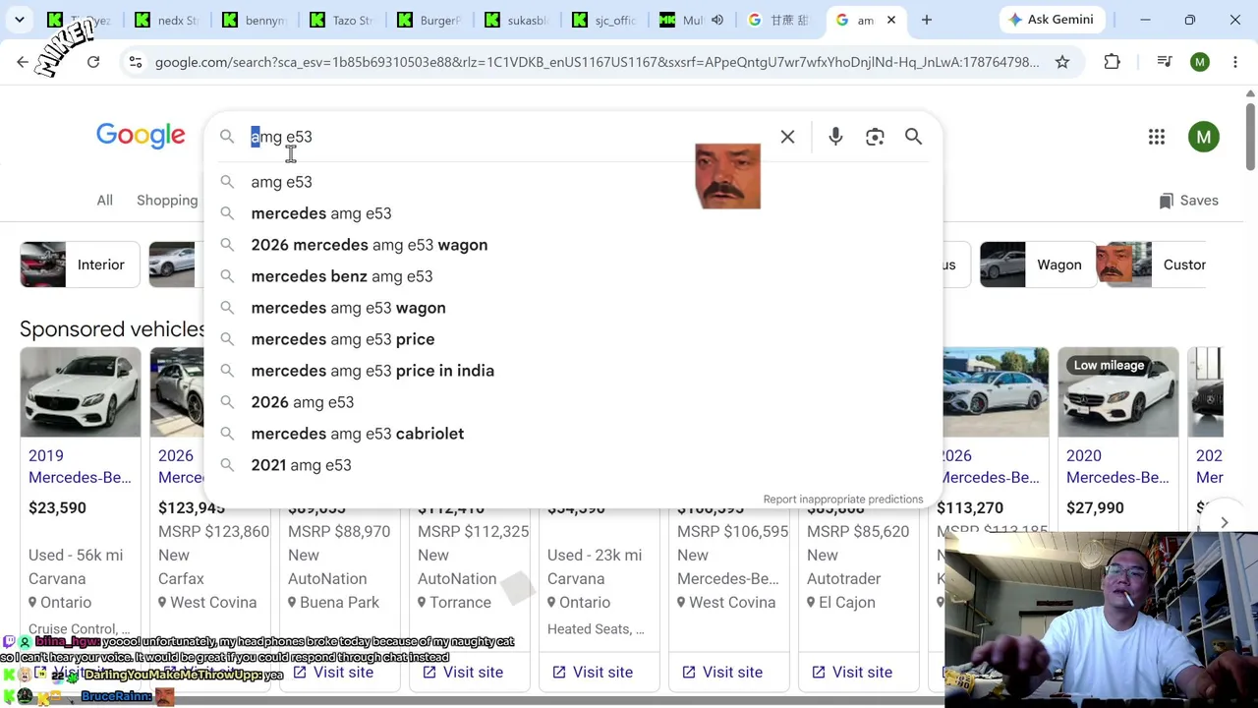1258x708 pixels.
Task: Mute audio on the Mul tab
Action: (x=717, y=20)
